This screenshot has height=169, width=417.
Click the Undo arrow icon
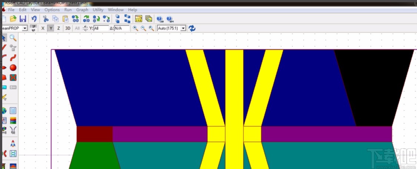pyautogui.click(x=34, y=19)
